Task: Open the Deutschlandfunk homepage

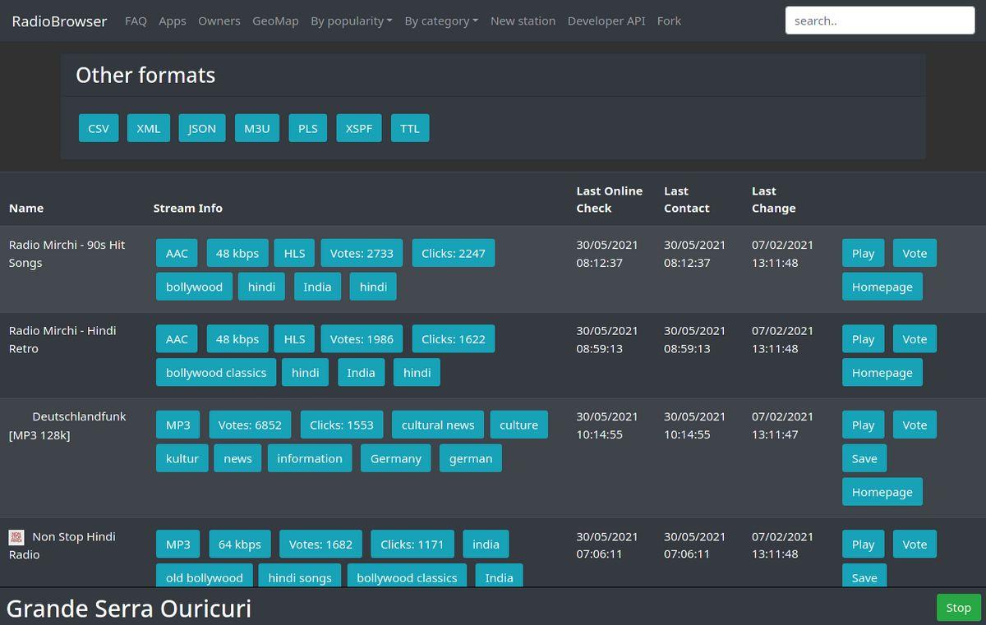Action: click(882, 493)
